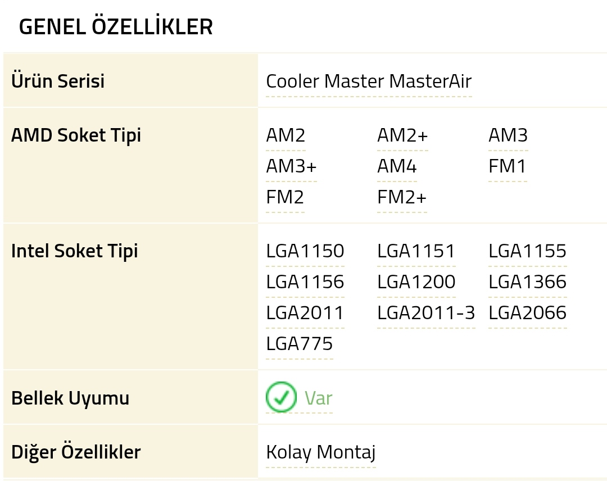Viewport: 607px width, 481px height.
Task: Click the LGA1155 socket link
Action: pos(528,251)
